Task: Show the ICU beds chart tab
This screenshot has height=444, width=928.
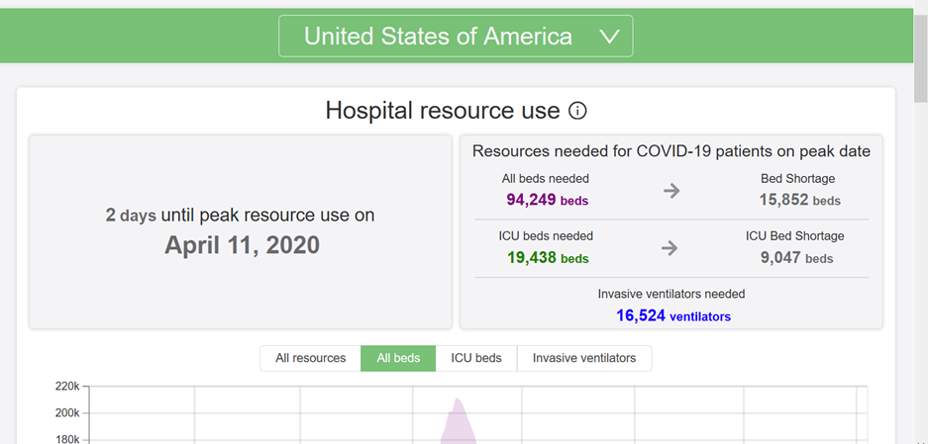Action: (x=476, y=358)
